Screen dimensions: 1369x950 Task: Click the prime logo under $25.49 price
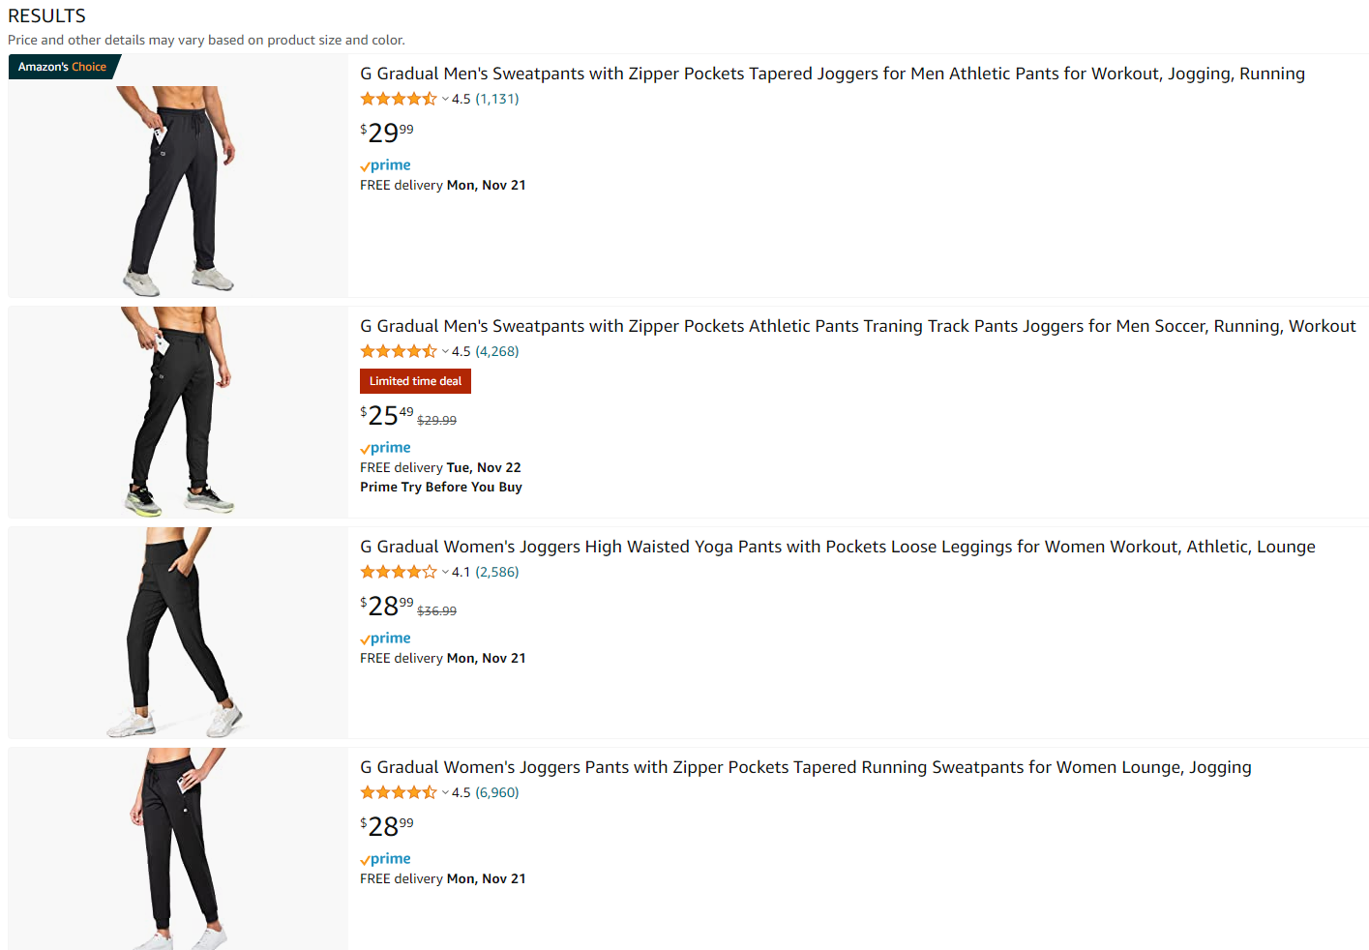[385, 448]
